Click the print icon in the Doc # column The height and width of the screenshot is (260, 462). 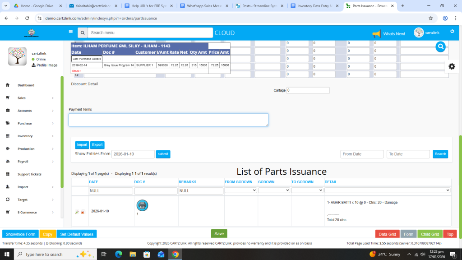142,205
